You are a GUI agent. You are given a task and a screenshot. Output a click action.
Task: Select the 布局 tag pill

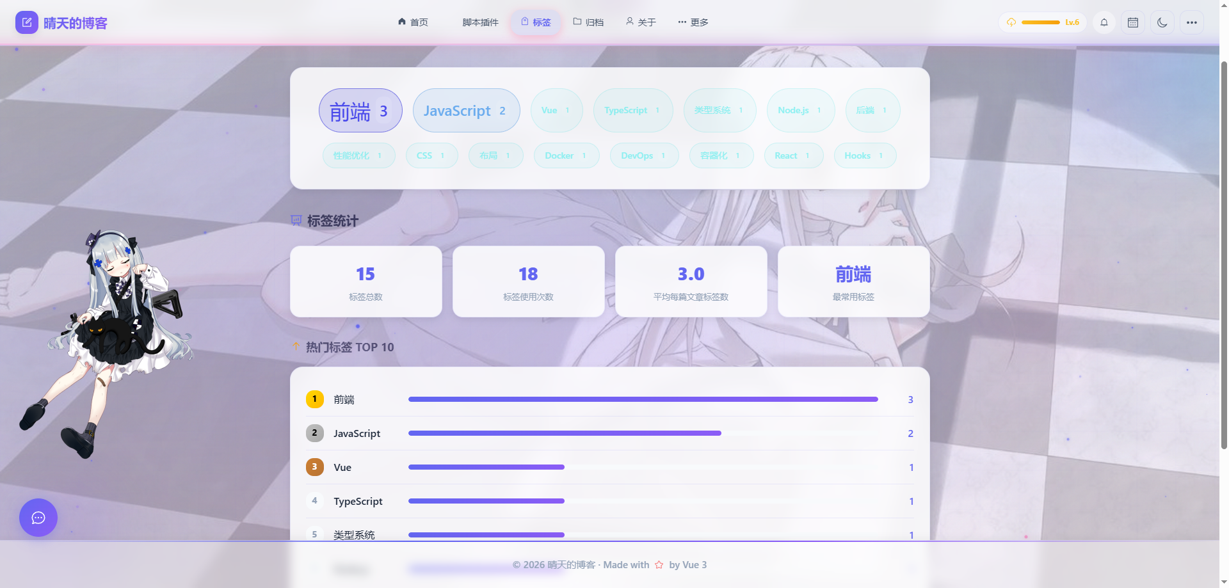click(496, 155)
